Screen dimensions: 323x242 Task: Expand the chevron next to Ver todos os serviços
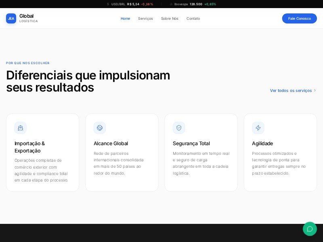(314, 90)
